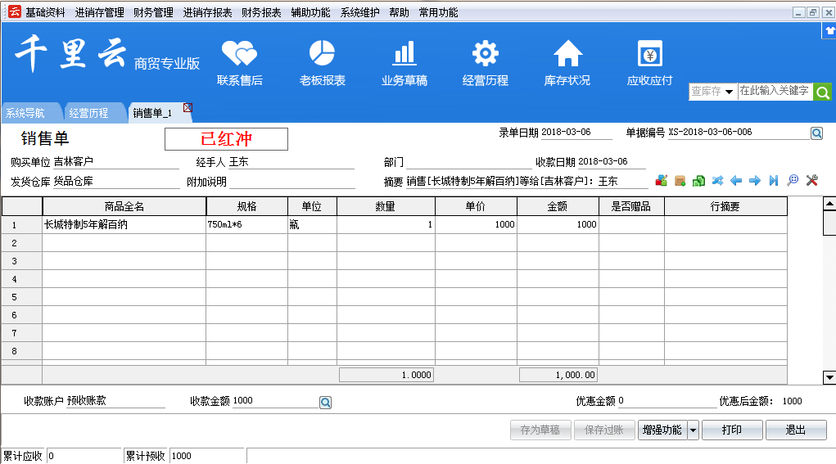The image size is (836, 464).
Task: Open 应收应付 yen icon
Action: [649, 55]
